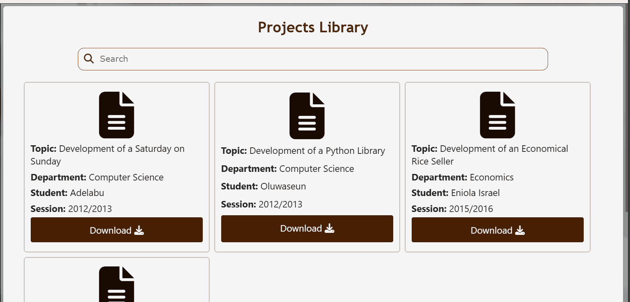
Task: Click the download arrow icon on Oluwaseun's card
Action: click(x=330, y=228)
